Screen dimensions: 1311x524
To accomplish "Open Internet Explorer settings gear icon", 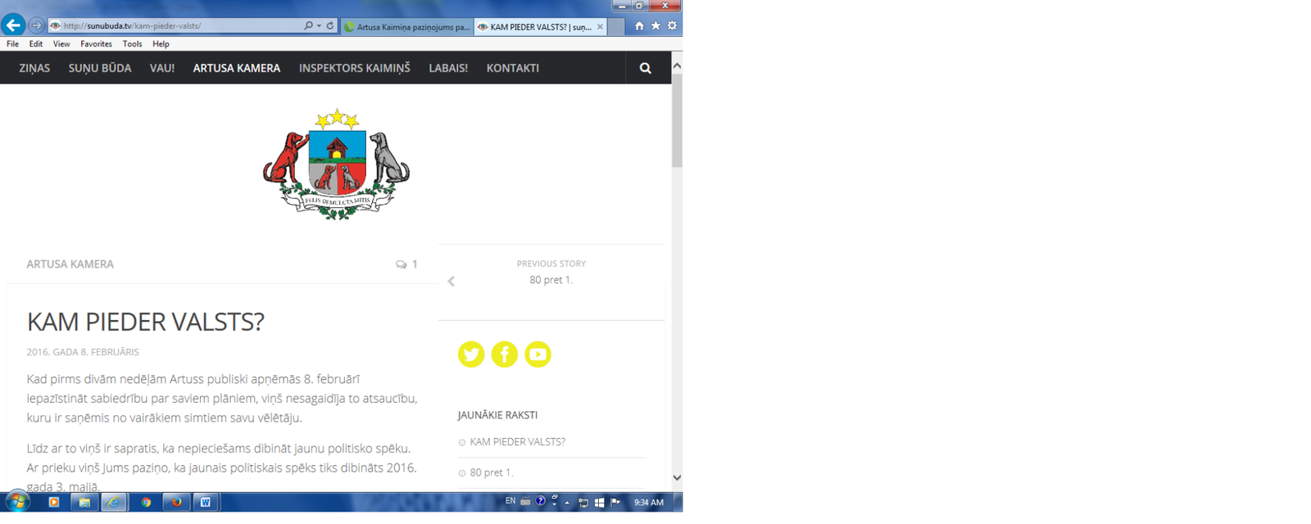I will 672,26.
